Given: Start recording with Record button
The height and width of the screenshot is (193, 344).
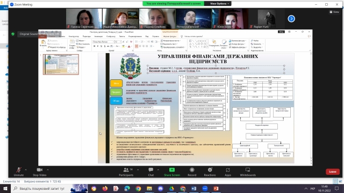Looking at the screenshot, I should coord(192,172).
